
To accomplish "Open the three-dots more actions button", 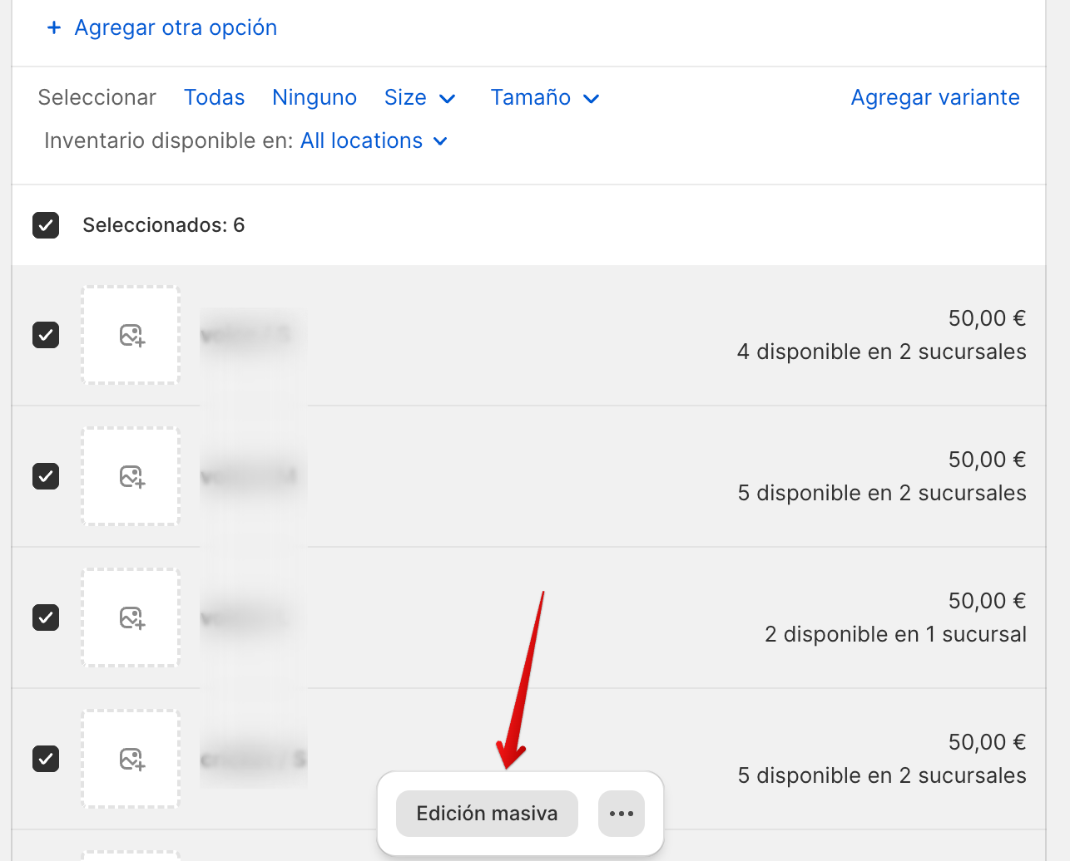I will pos(622,814).
